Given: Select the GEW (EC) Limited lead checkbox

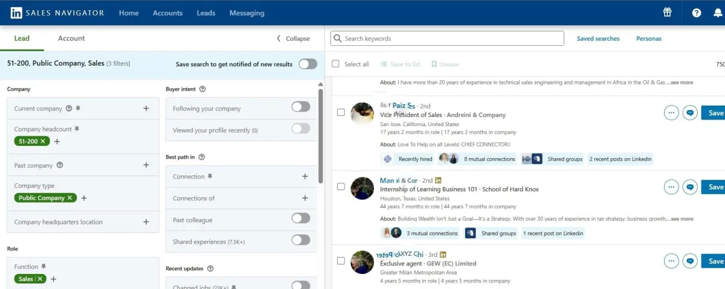Looking at the screenshot, I should click(x=341, y=261).
